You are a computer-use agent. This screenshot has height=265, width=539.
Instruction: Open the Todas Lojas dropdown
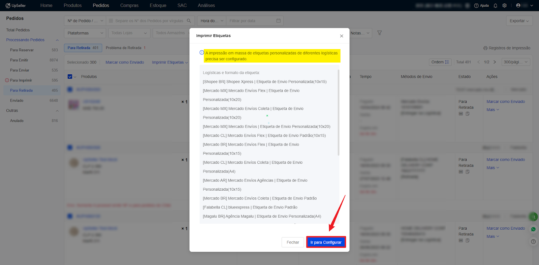coord(129,33)
